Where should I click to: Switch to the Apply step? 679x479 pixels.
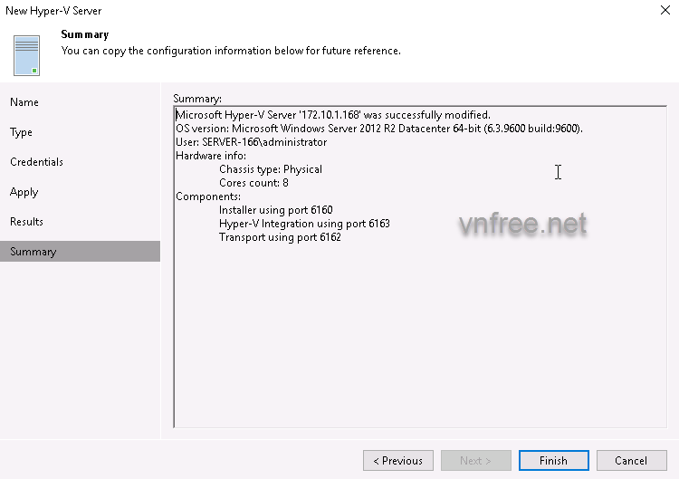[x=24, y=192]
